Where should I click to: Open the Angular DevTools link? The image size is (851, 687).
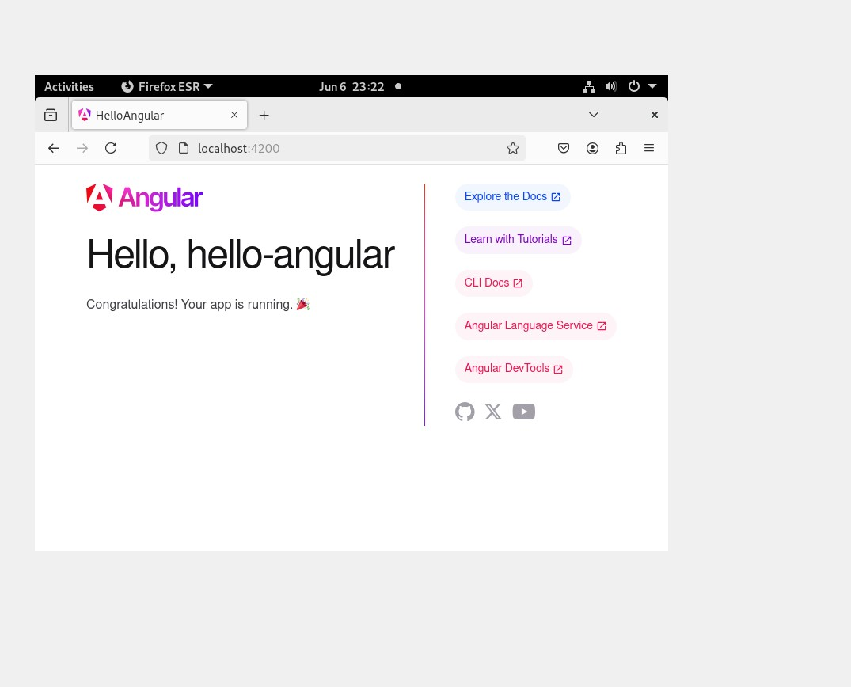point(513,369)
